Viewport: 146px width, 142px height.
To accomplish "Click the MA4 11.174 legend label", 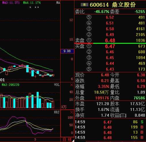I will click(32, 3).
